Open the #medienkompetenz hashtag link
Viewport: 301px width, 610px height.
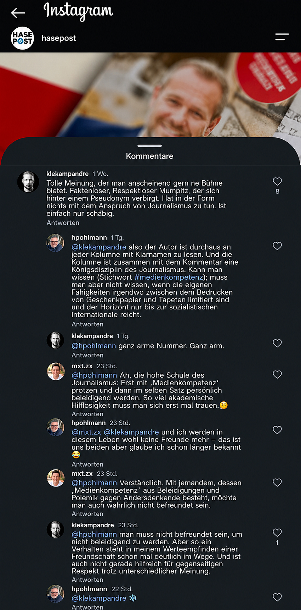169,277
